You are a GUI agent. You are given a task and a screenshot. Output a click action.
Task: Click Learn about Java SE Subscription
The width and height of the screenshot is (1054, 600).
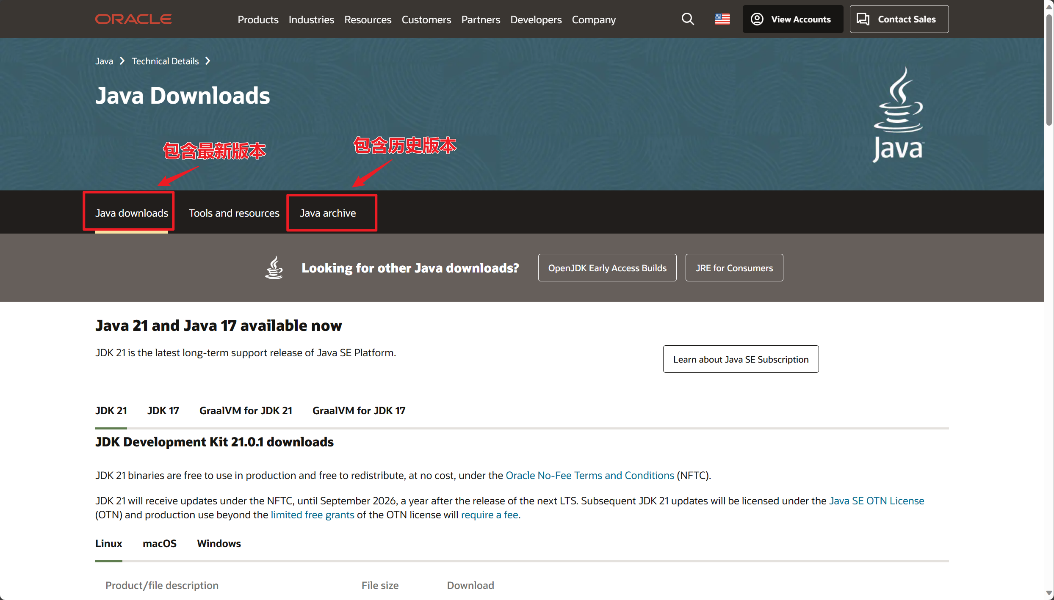pos(740,359)
